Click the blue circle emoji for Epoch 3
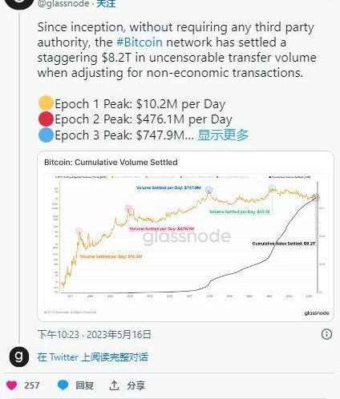Image resolution: width=340 pixels, height=399 pixels. point(46,135)
